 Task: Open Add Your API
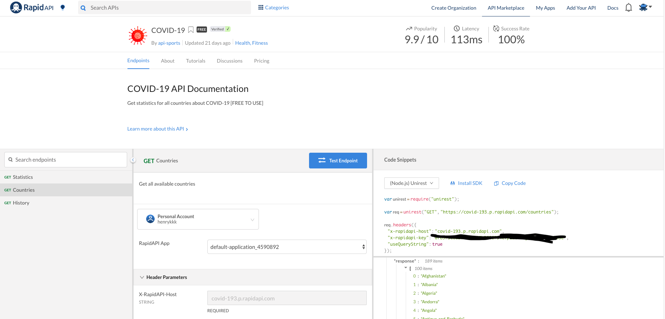[581, 8]
